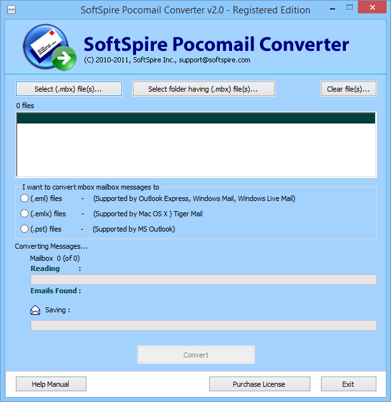Minimize the Pocomail Converter window
Viewport: 391px width, 402px height.
(x=333, y=9)
